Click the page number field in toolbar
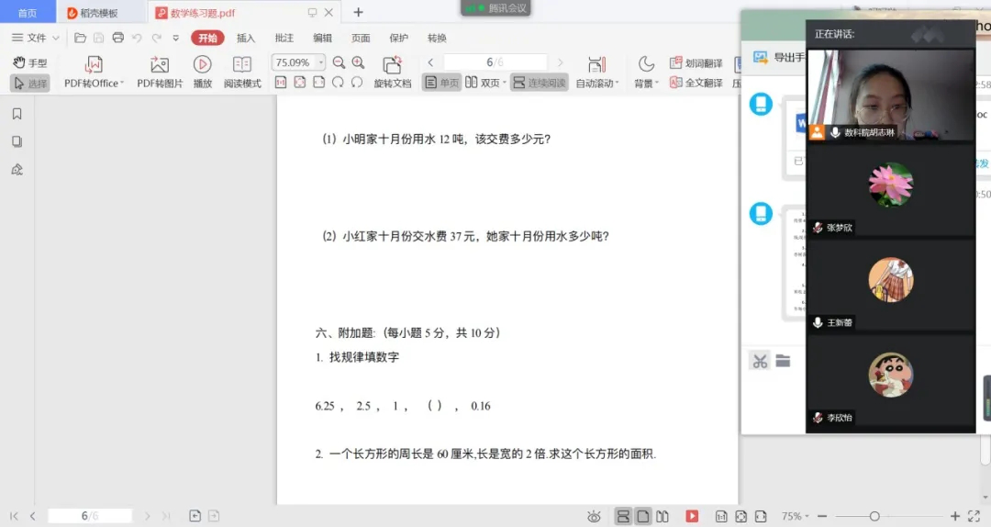 pyautogui.click(x=494, y=62)
